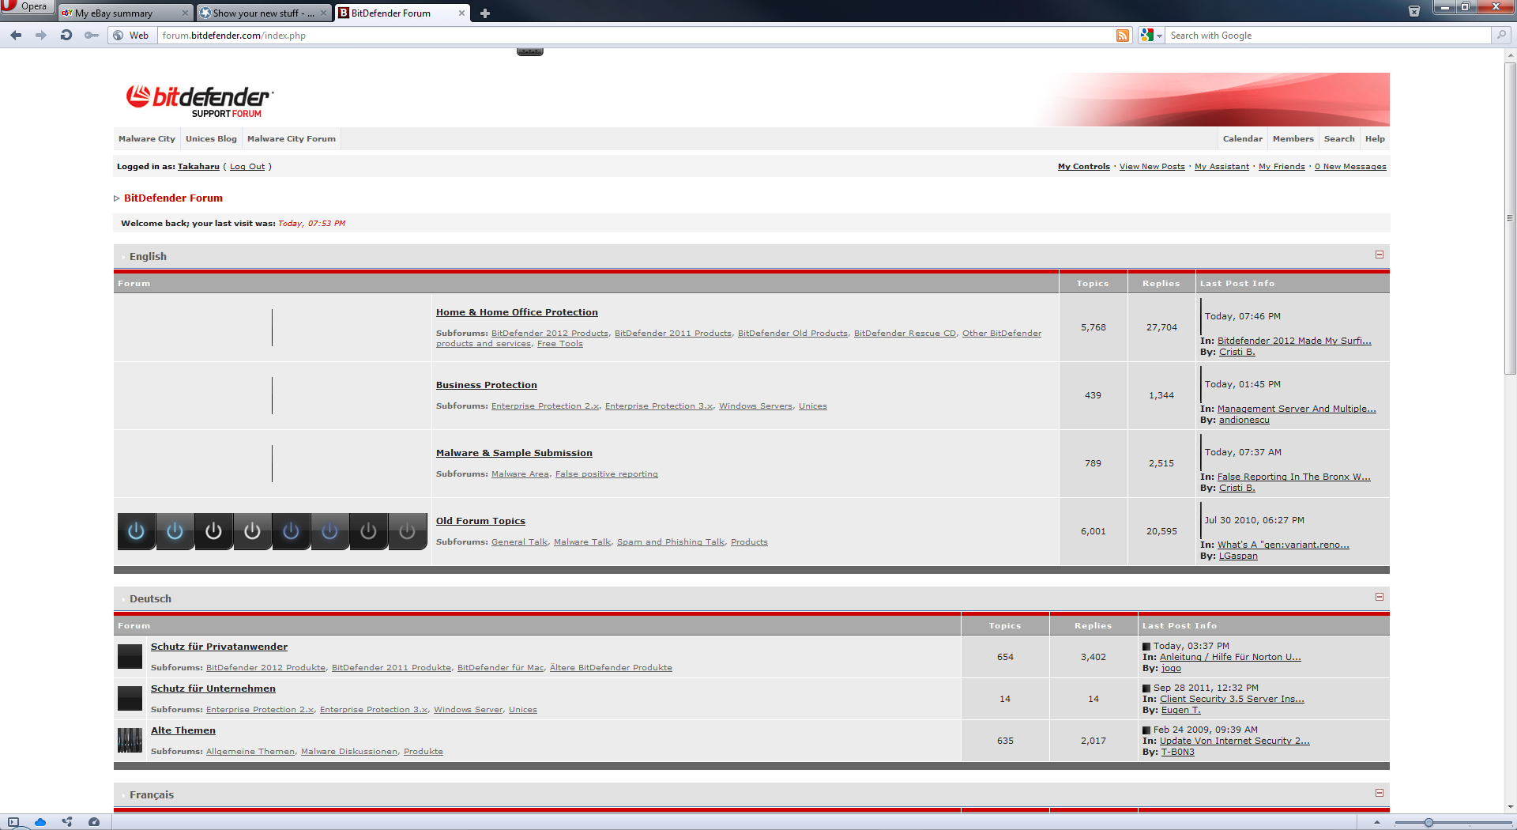
Task: Click hidden toolbar handle below address bar
Action: point(530,52)
